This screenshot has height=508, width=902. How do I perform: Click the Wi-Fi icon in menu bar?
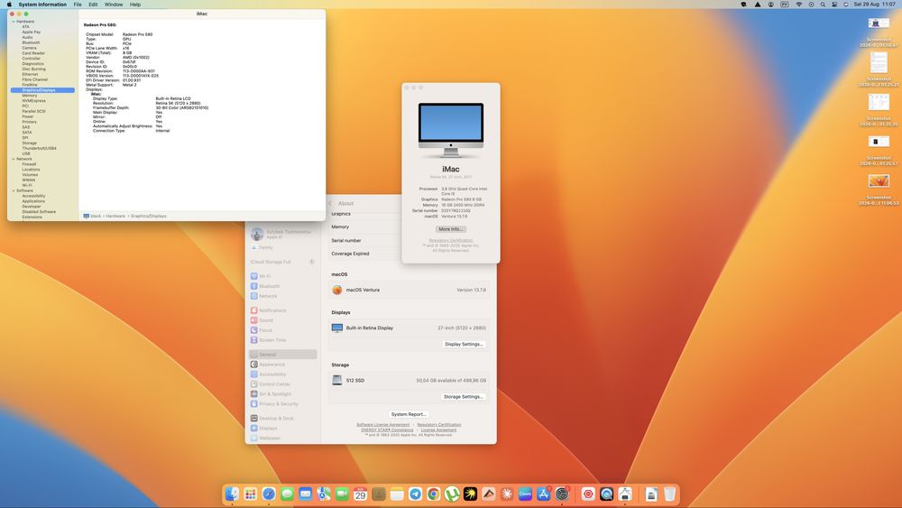(x=798, y=4)
